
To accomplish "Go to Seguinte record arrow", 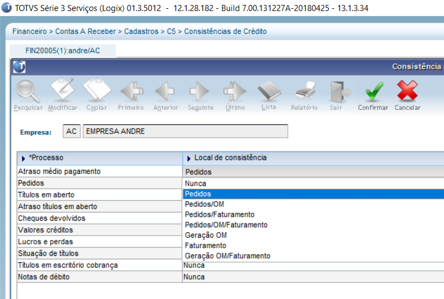I will point(200,91).
